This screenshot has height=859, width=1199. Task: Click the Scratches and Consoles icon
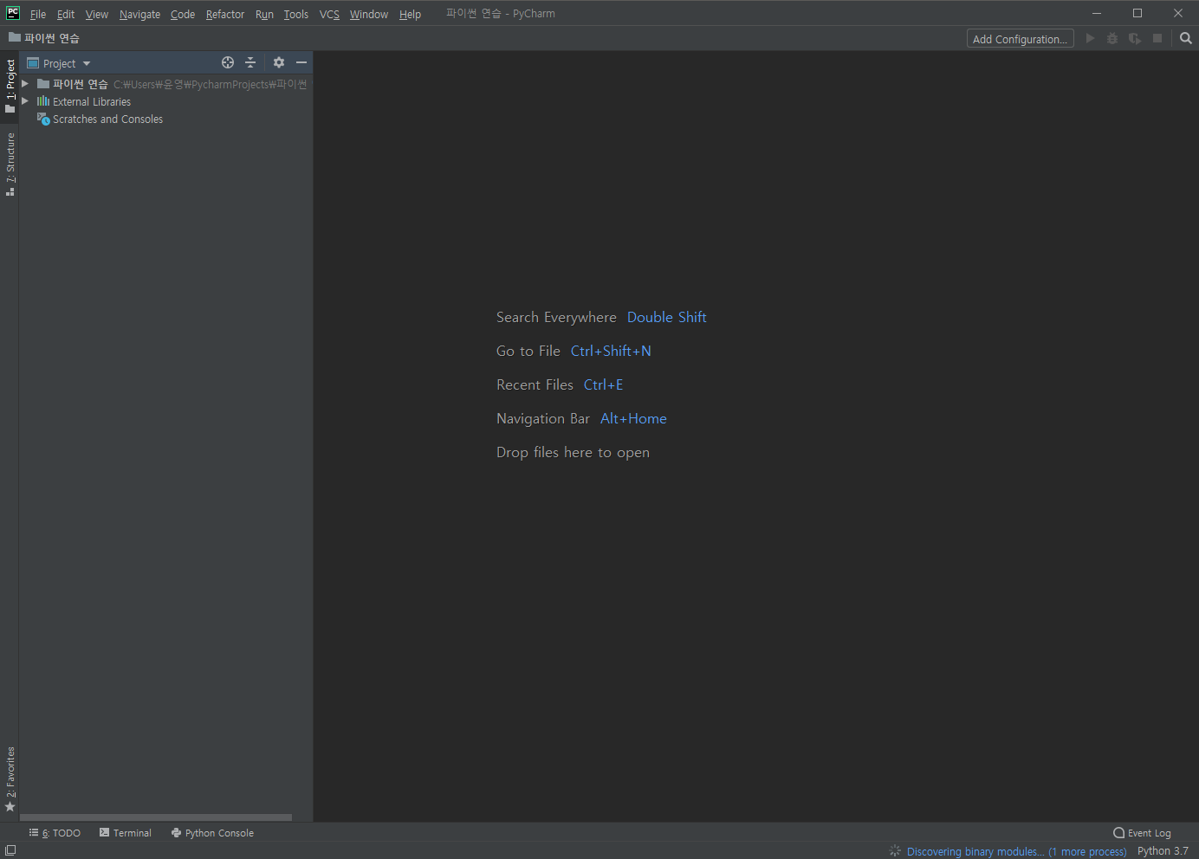[43, 119]
